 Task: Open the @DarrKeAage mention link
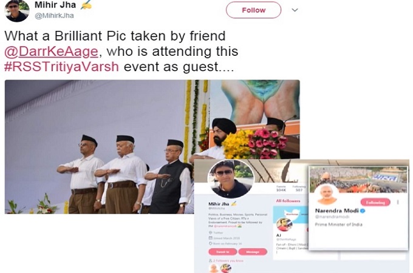point(51,52)
